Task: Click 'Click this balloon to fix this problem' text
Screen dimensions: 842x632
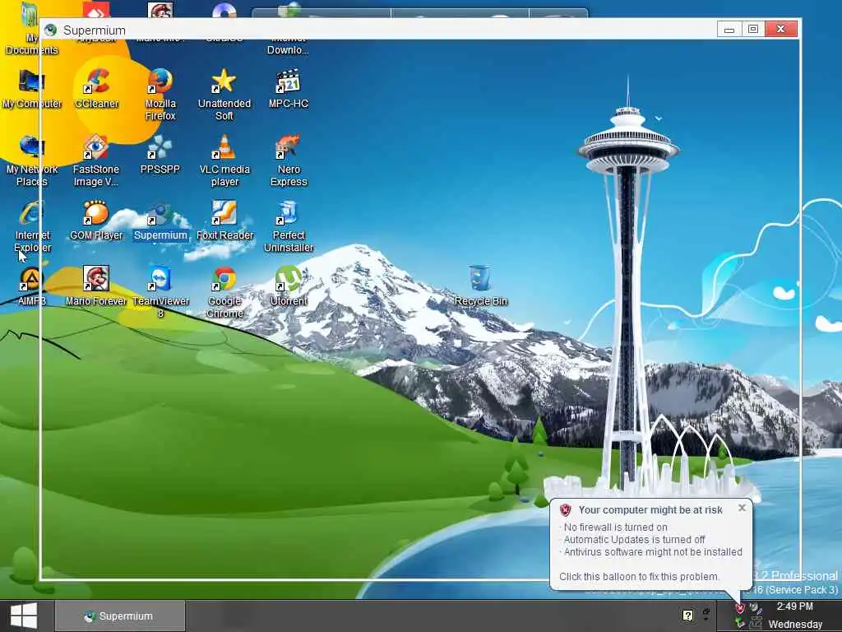Action: point(639,577)
